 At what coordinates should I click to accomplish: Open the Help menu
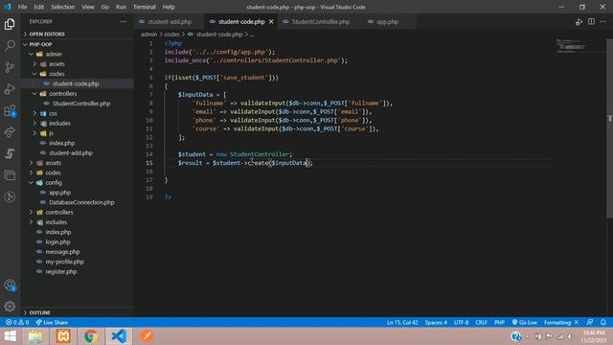[x=169, y=7]
